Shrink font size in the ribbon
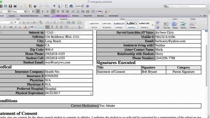The height and width of the screenshot is (118, 210). (x=29, y=22)
